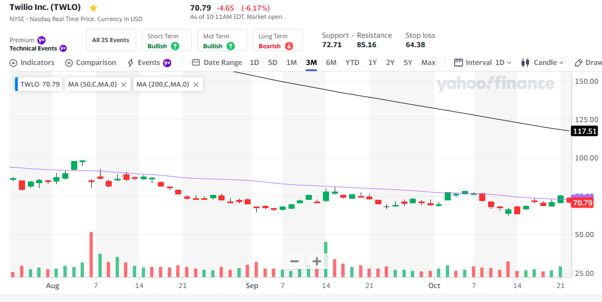
Task: Click the Twilio Inc. (TWLO) title
Action: [46, 7]
